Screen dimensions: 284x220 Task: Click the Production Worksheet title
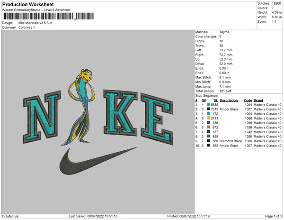click(x=28, y=4)
